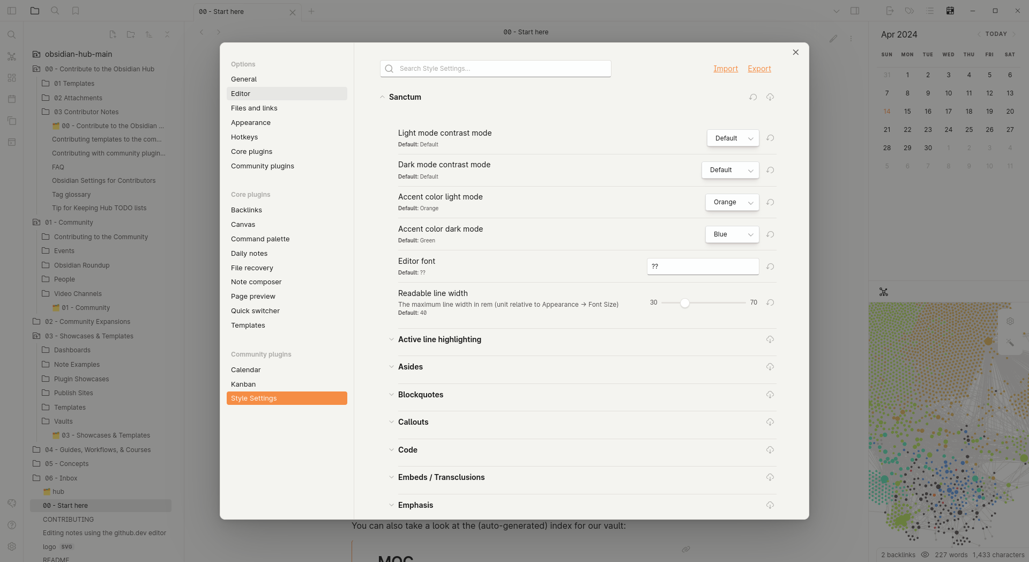Open graph view from the left ribbon
The width and height of the screenshot is (1029, 562).
(x=12, y=56)
